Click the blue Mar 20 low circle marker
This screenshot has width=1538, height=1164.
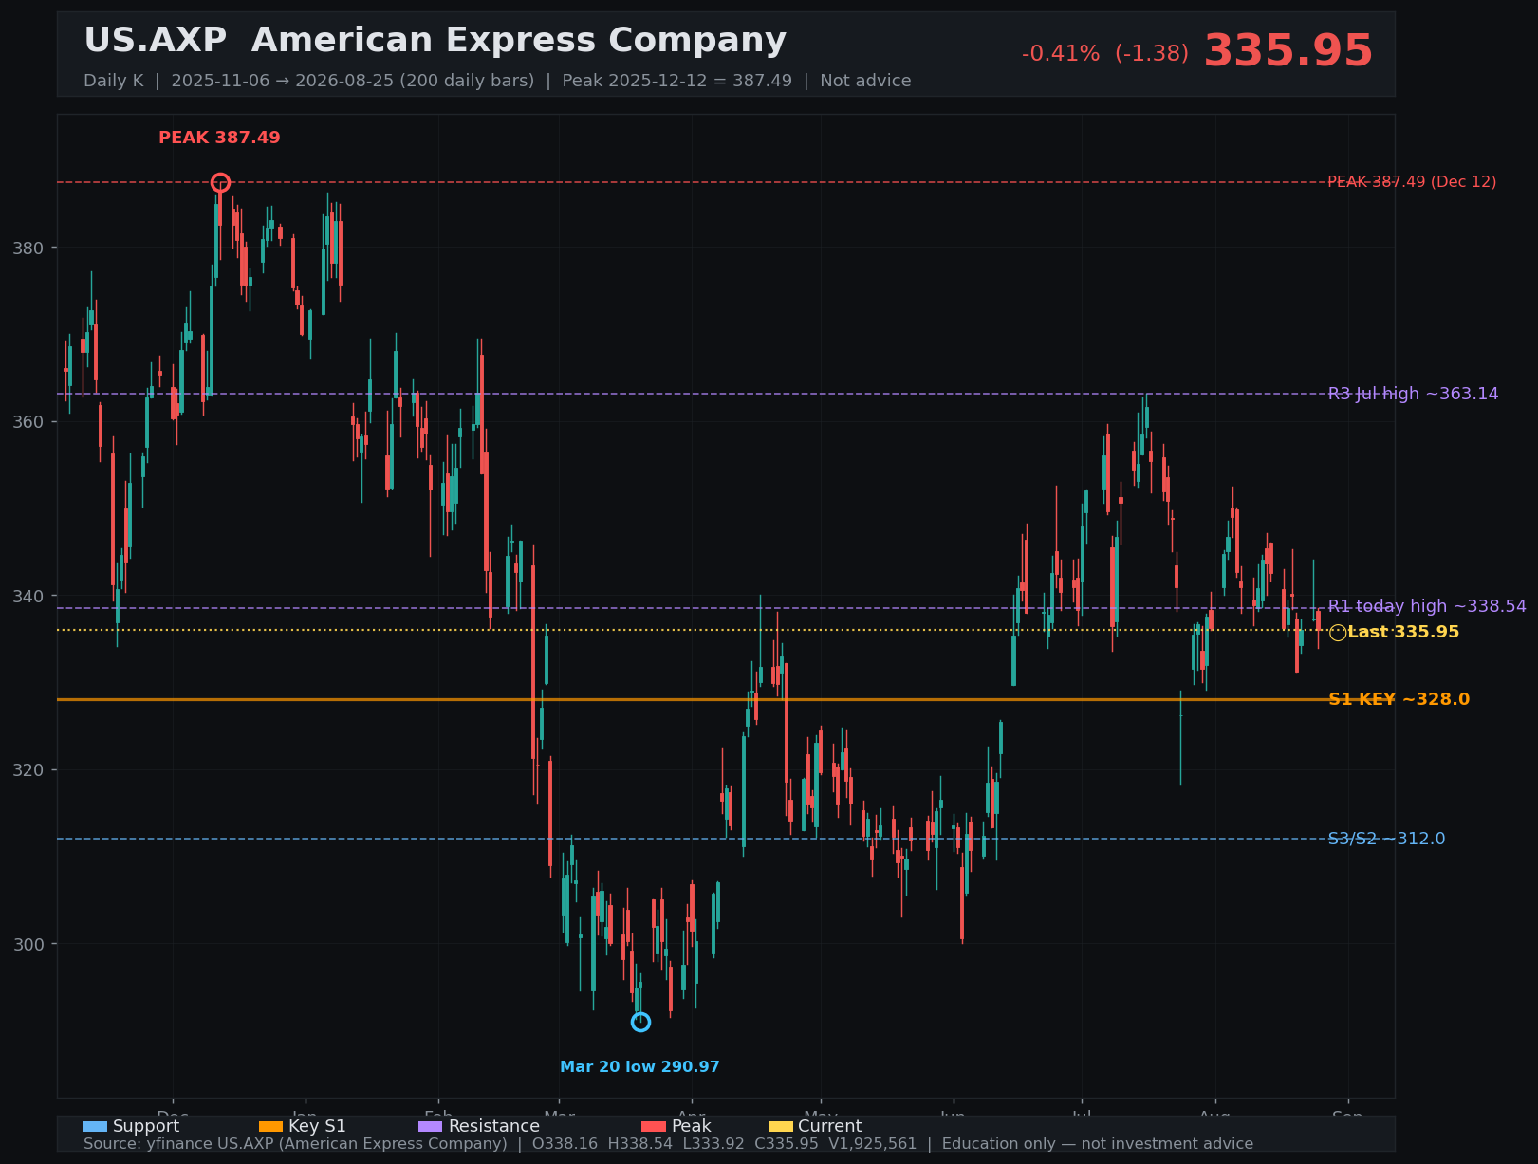tap(640, 1022)
